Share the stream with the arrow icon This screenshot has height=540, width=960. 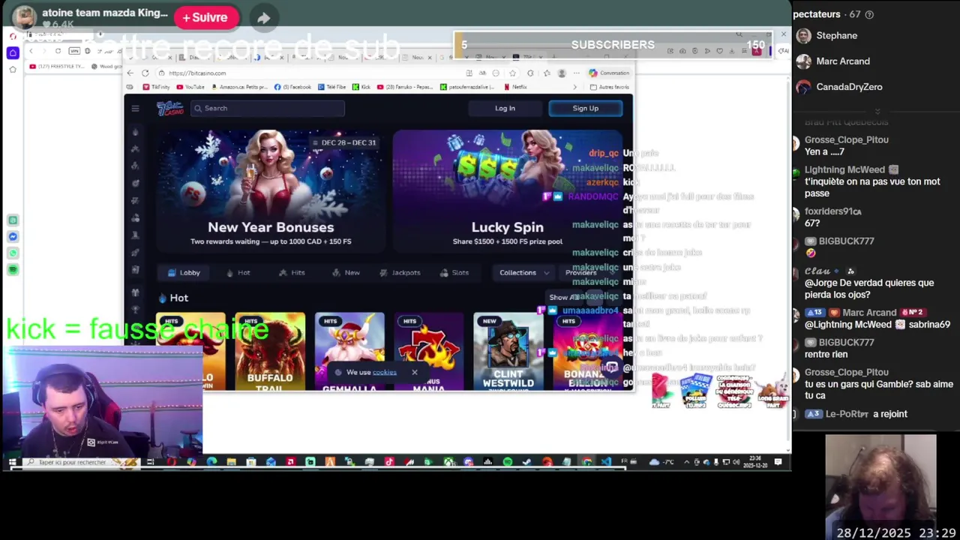click(x=263, y=18)
